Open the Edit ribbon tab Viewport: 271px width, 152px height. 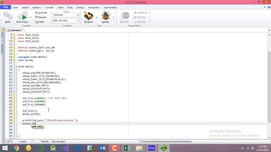[x=15, y=8]
